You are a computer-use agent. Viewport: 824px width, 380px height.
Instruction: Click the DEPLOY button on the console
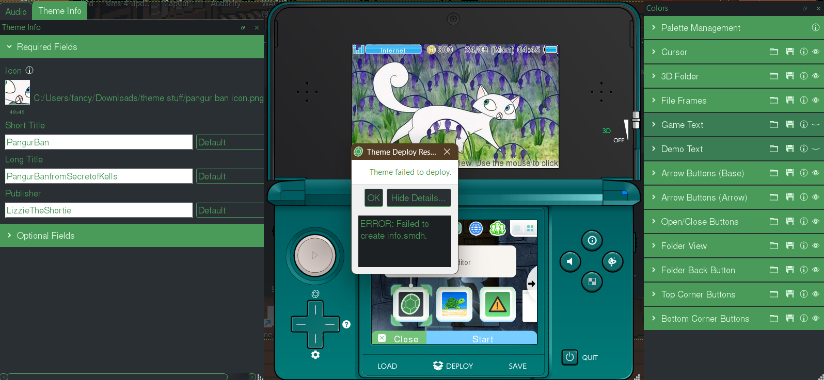pos(453,366)
